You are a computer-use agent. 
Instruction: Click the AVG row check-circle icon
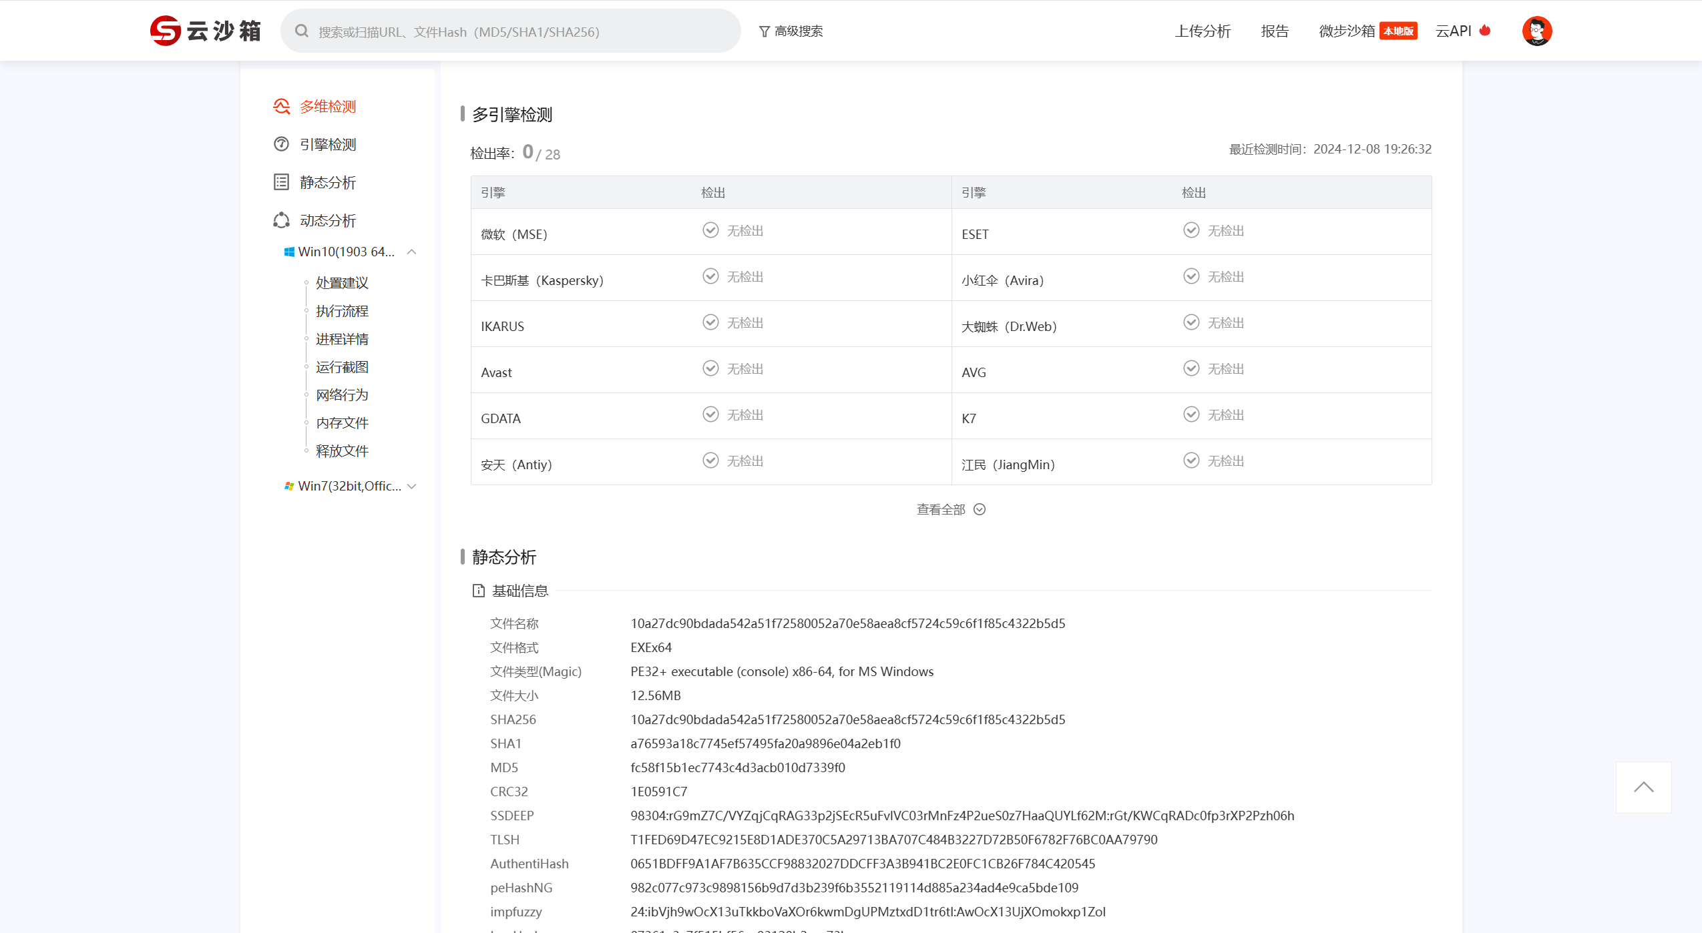click(x=1191, y=368)
